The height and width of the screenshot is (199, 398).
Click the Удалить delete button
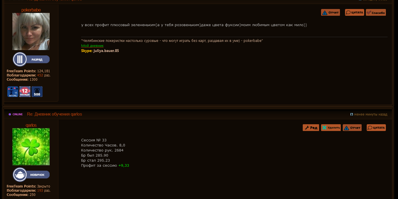(x=331, y=128)
